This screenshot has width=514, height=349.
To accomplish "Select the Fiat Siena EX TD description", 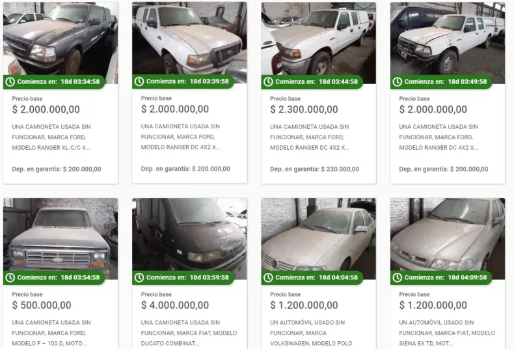I will (x=447, y=333).
